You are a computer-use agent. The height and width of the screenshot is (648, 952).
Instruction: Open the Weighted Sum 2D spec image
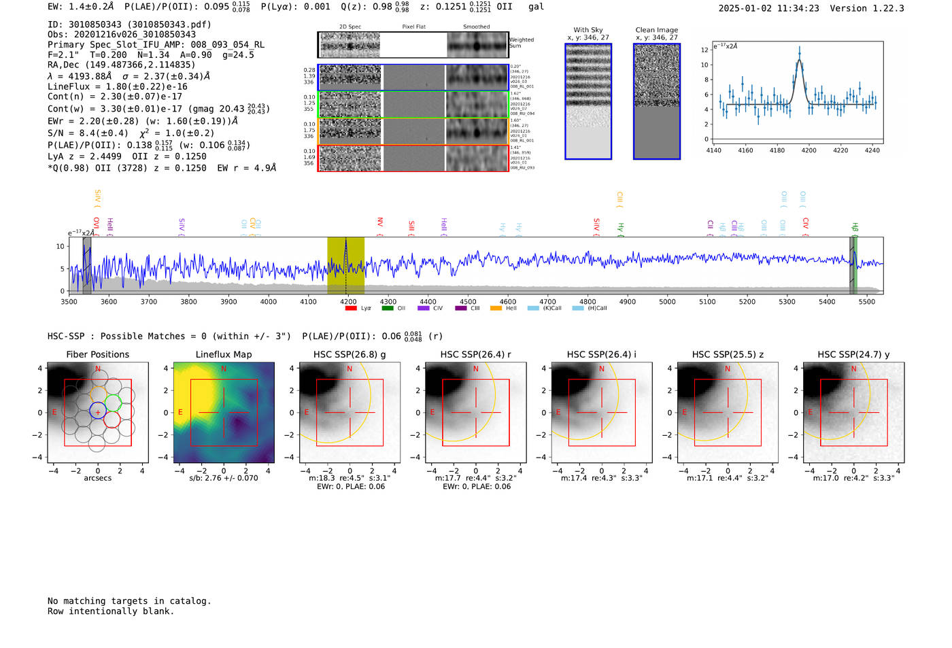(x=350, y=45)
